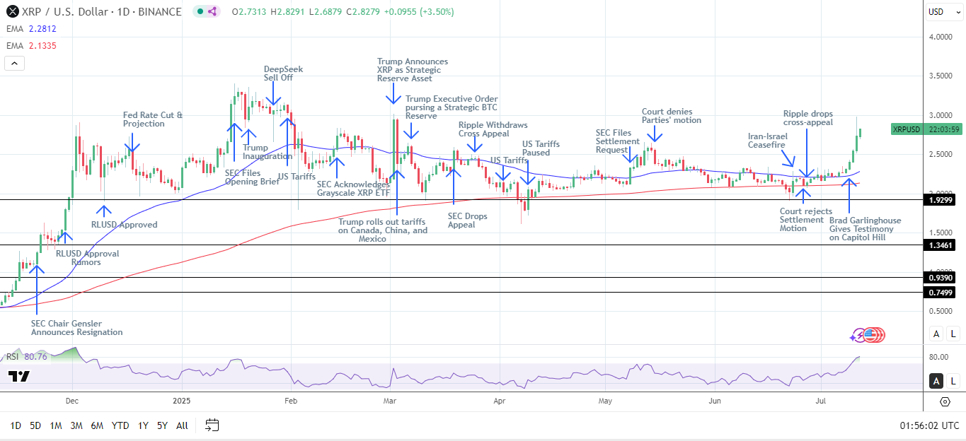Open timezone setting showing 01:56:02 UTC
Image resolution: width=966 pixels, height=441 pixels.
pyautogui.click(x=929, y=425)
